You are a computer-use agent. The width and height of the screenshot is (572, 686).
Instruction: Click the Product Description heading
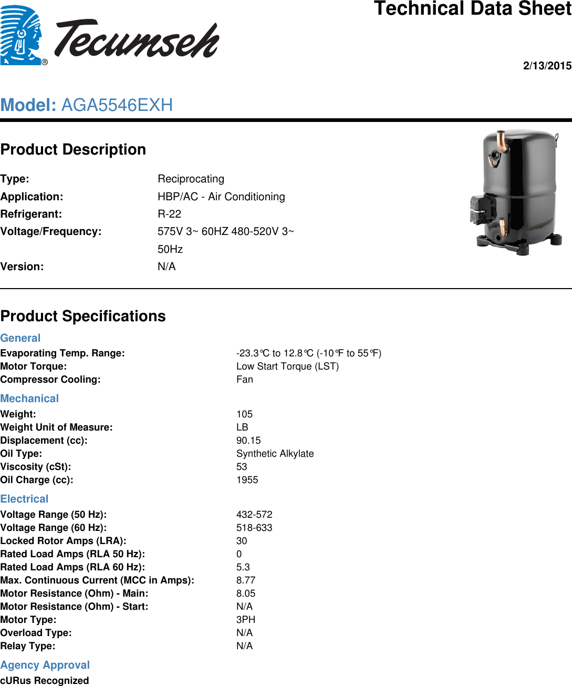(73, 149)
